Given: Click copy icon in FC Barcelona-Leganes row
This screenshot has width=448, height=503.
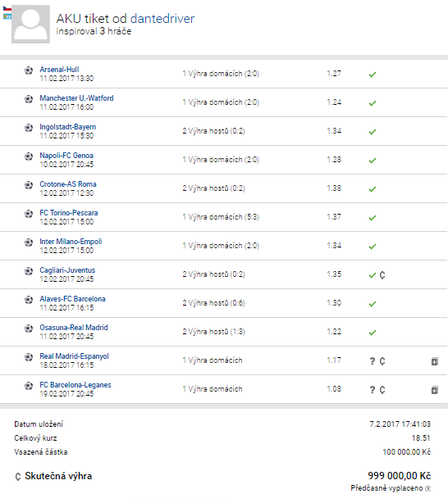Looking at the screenshot, I should click(435, 390).
